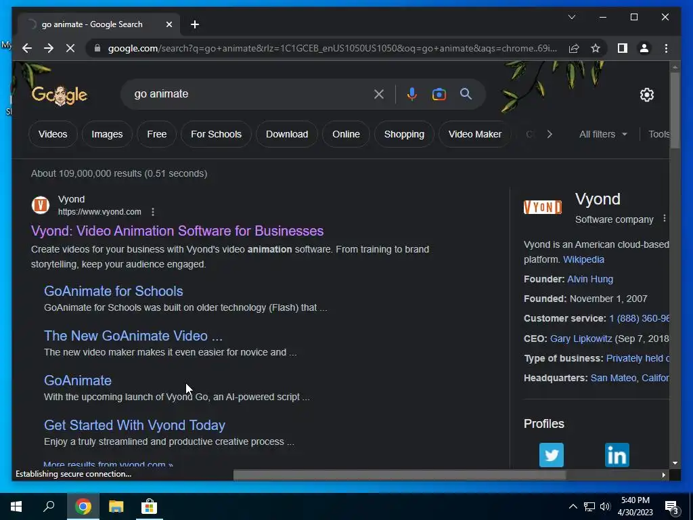Go back to the previous page
This screenshot has width=693, height=520.
point(27,48)
